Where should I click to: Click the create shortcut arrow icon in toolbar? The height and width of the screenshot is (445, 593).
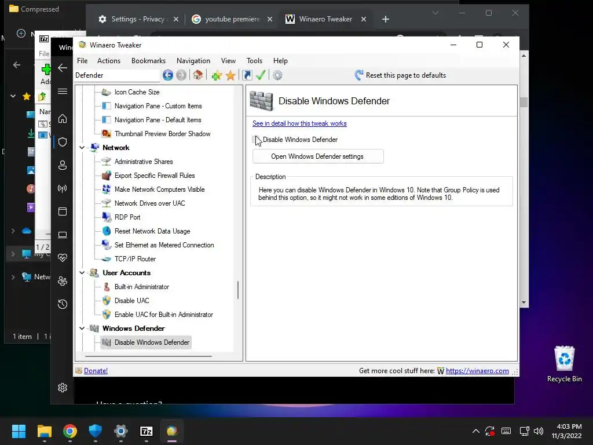pyautogui.click(x=247, y=75)
